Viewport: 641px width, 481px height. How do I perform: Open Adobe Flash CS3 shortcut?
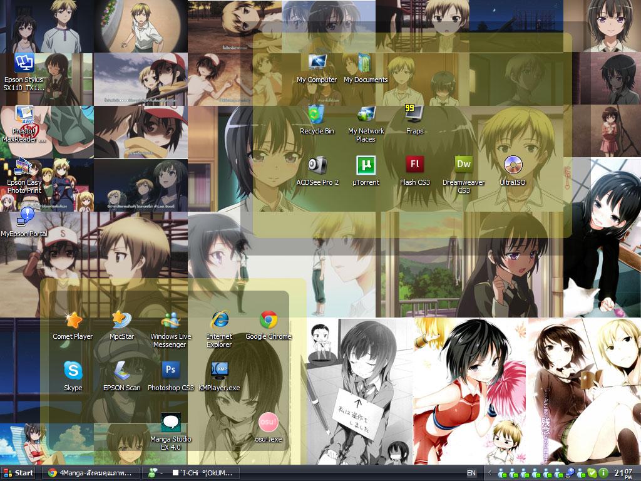[414, 172]
